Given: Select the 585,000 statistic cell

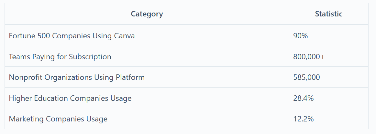Looking at the screenshot, I should point(328,77).
